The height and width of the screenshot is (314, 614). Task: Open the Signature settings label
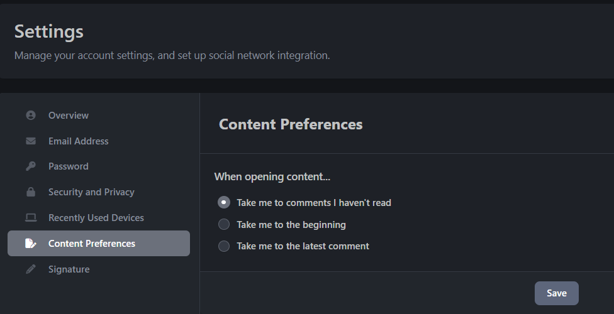click(69, 269)
